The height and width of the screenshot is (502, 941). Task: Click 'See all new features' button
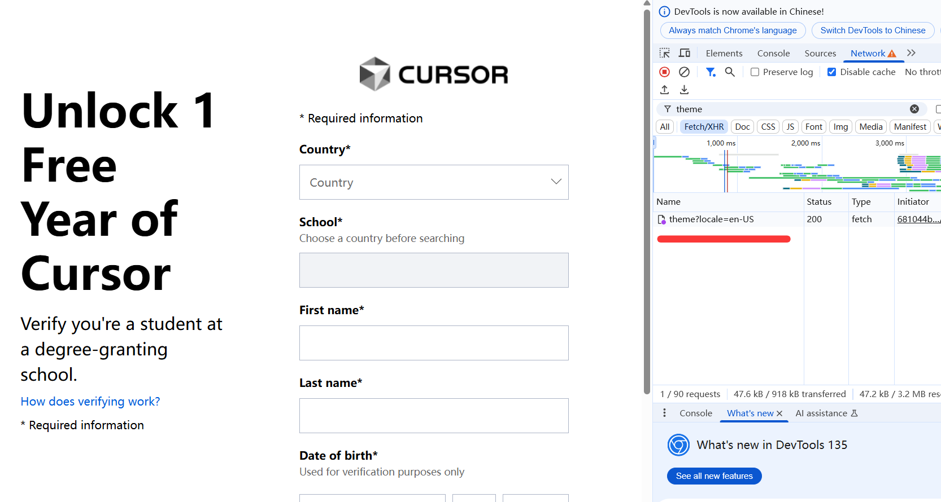click(x=715, y=476)
